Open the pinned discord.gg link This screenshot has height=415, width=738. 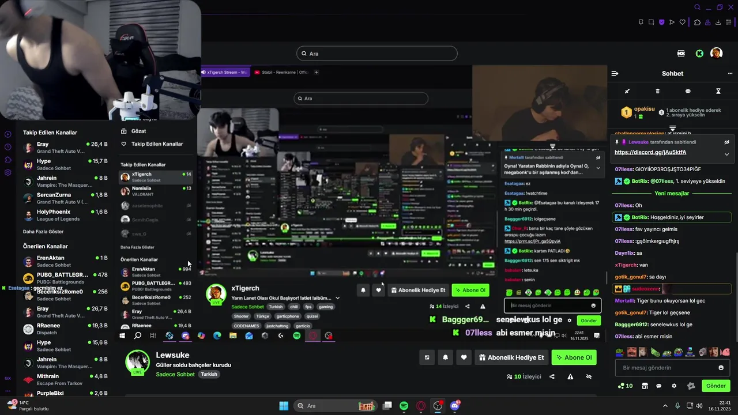[650, 153]
